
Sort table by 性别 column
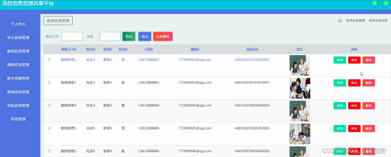123,49
